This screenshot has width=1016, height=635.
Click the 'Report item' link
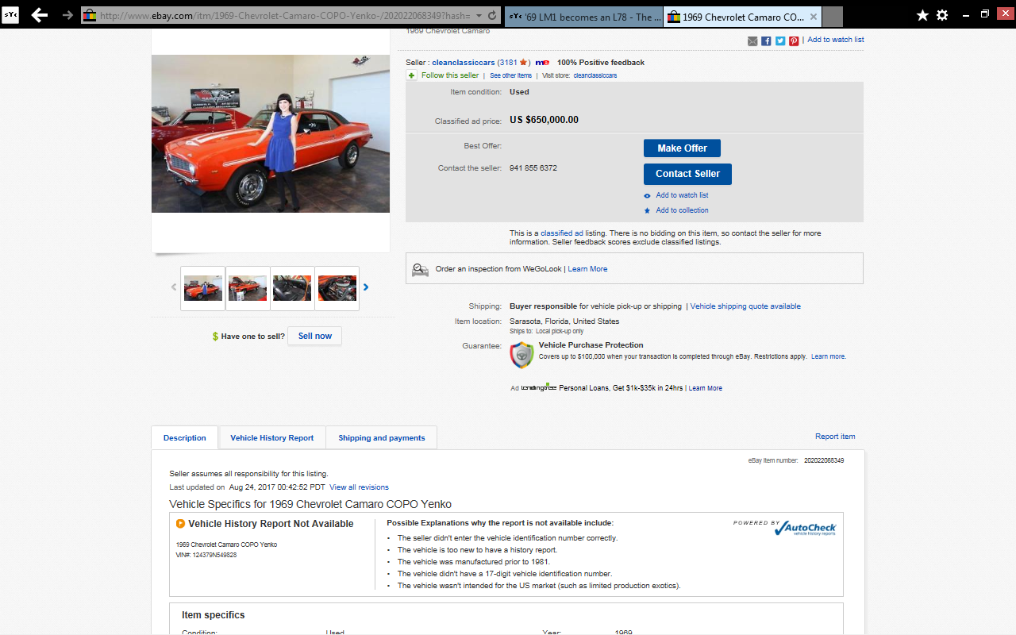pyautogui.click(x=835, y=437)
